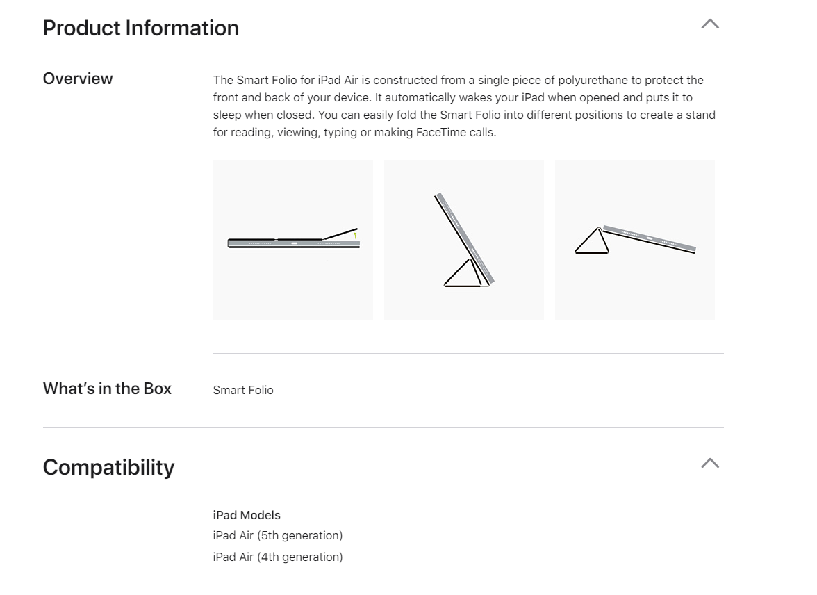Click the iPad body in typing diagram
Screen dimensions: 817x595
click(x=649, y=238)
